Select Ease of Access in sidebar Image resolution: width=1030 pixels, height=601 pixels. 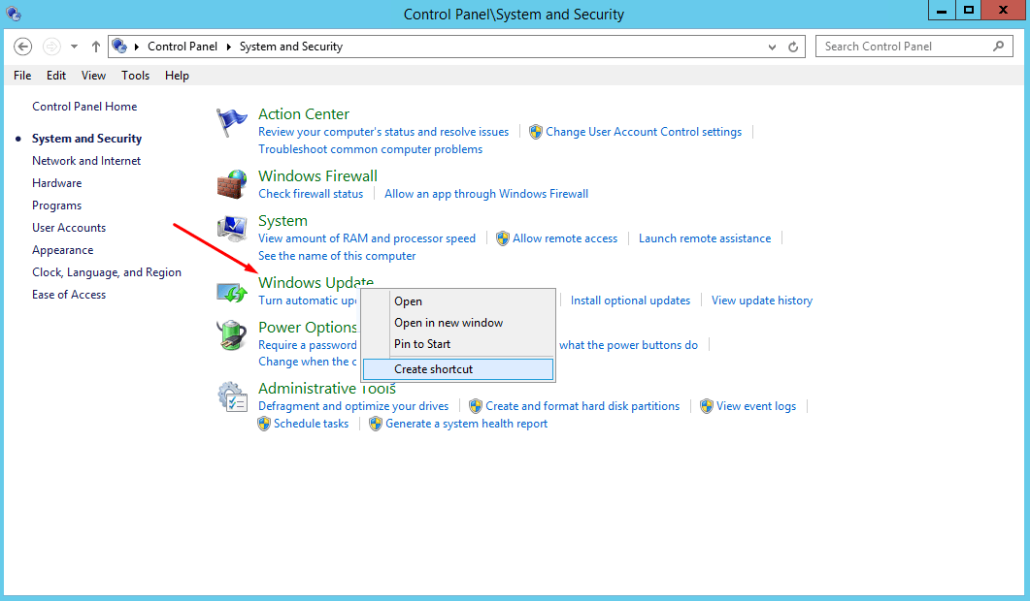click(x=69, y=295)
